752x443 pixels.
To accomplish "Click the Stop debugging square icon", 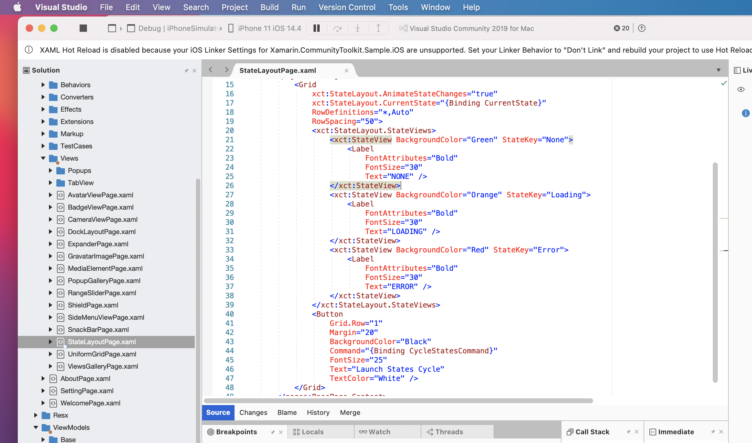I will 83,28.
